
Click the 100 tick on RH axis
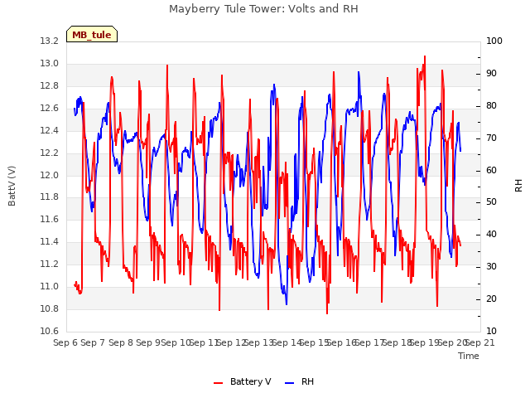click(x=494, y=41)
